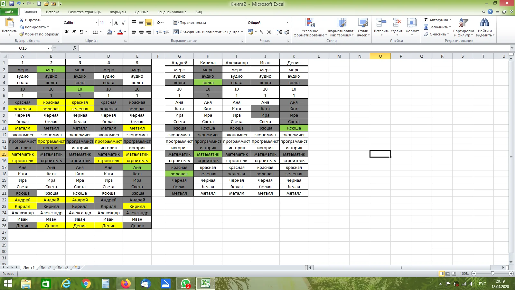Open Шрифт dialog launcher
The height and width of the screenshot is (290, 515).
pos(125,41)
